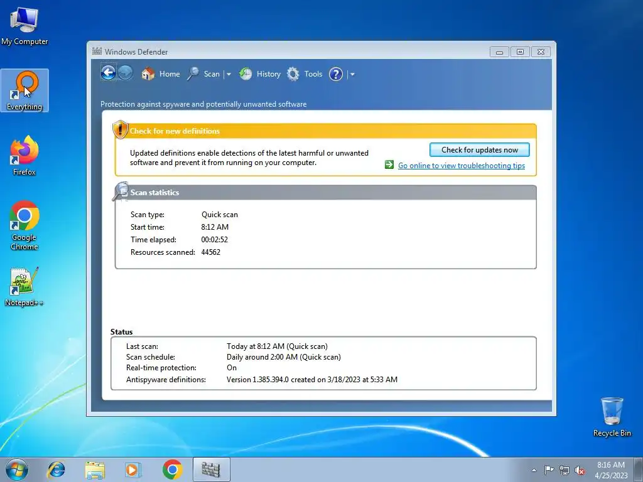Expand the Help options dropdown arrow
Image resolution: width=643 pixels, height=482 pixels.
[352, 75]
